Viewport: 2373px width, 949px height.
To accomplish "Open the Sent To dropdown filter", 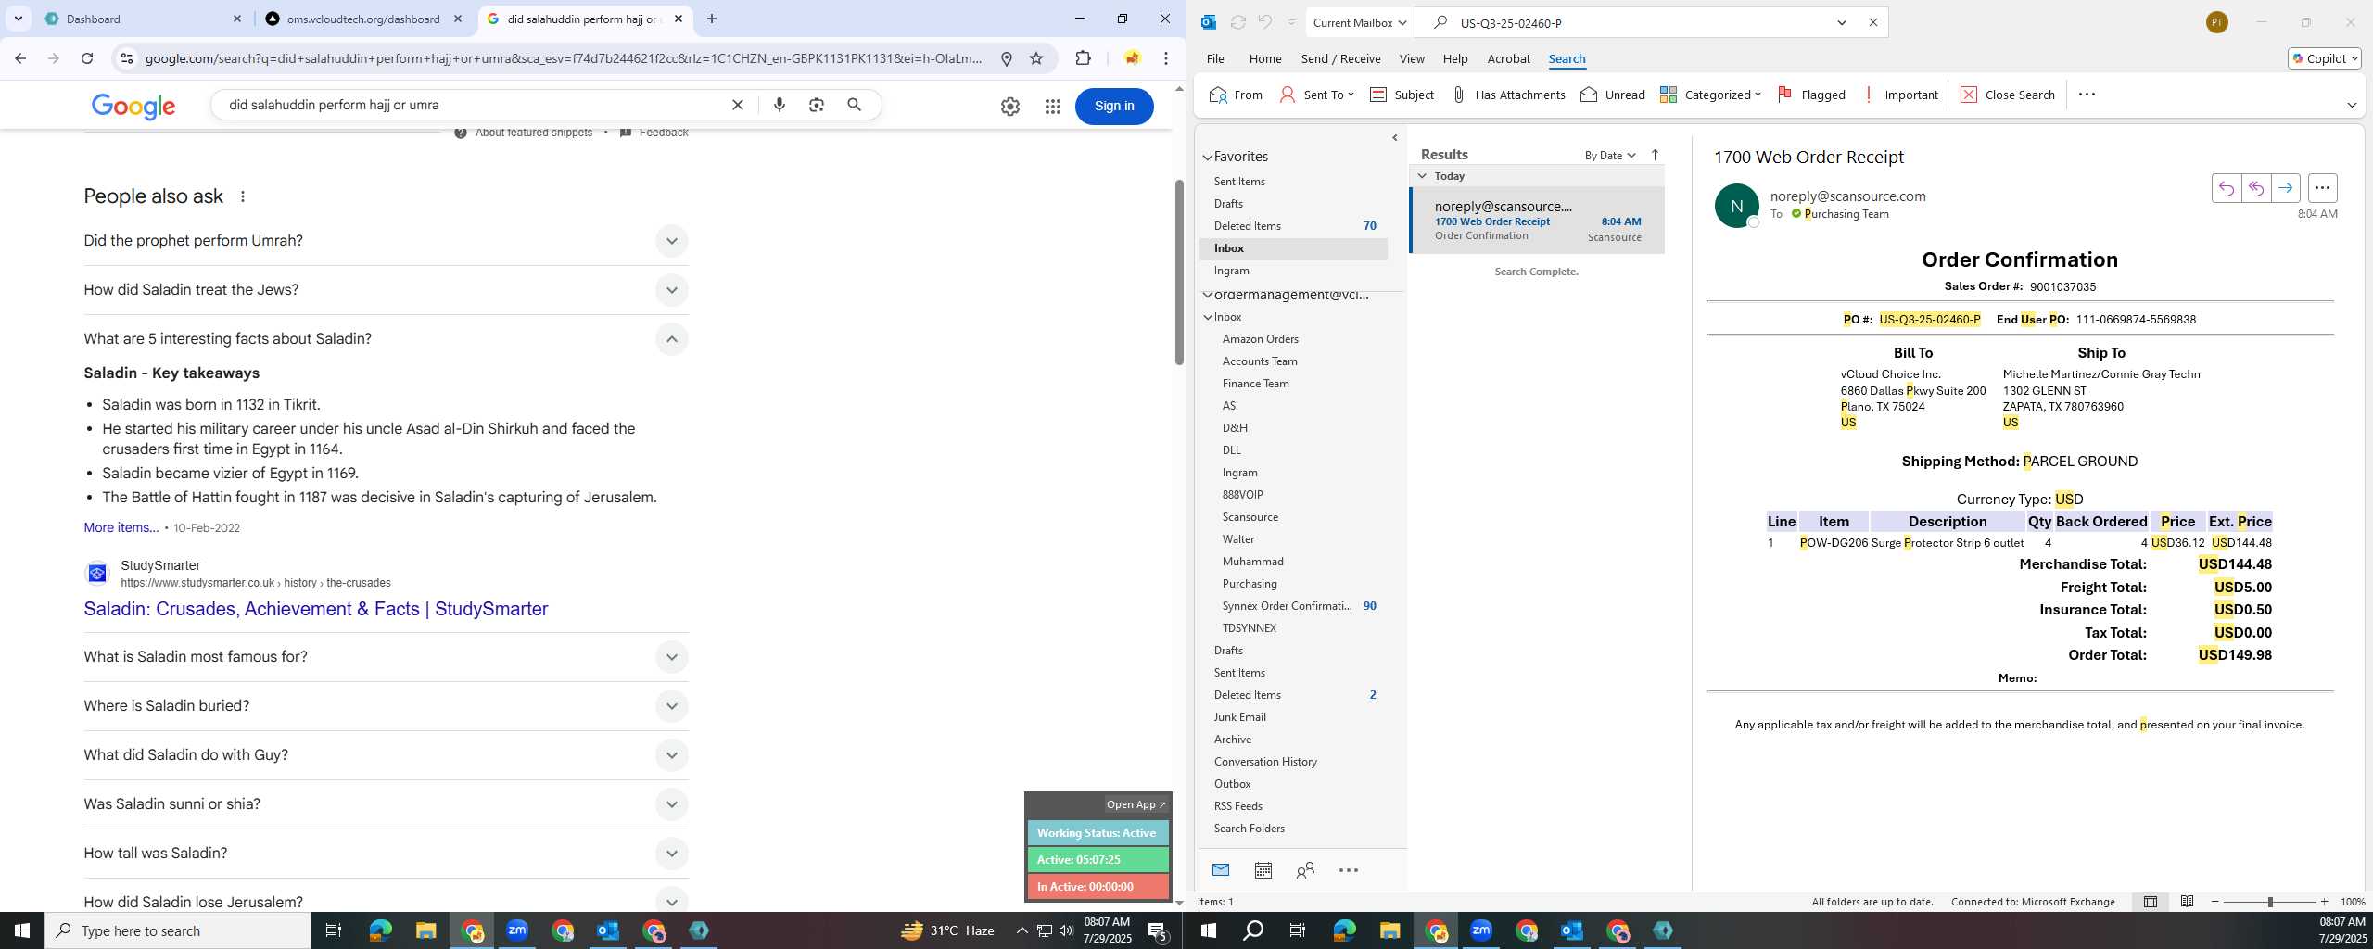I will click(x=1316, y=95).
